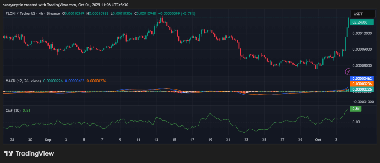This screenshot has width=380, height=163.
Task: Click the green 0.51 CMF value label
Action: point(356,109)
